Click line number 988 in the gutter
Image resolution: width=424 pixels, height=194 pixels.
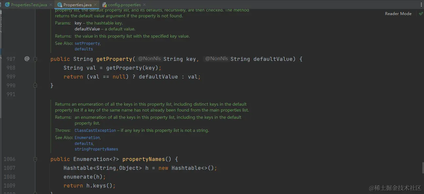pyautogui.click(x=11, y=68)
